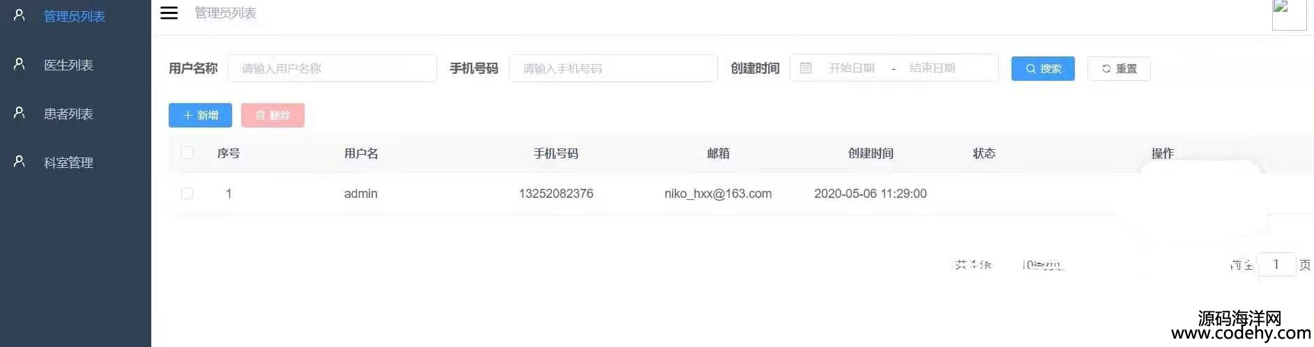Screen dimensions: 1314x347
Task: Open the avatar image at top right
Action: coord(1289,14)
